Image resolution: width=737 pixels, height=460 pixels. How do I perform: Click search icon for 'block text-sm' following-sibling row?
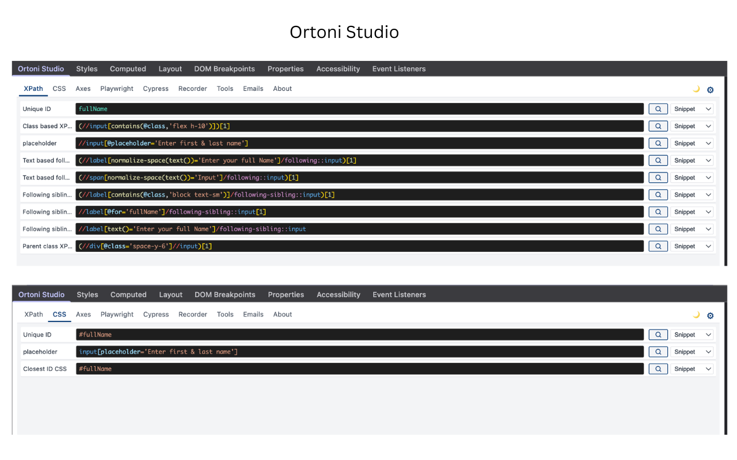[x=658, y=195]
